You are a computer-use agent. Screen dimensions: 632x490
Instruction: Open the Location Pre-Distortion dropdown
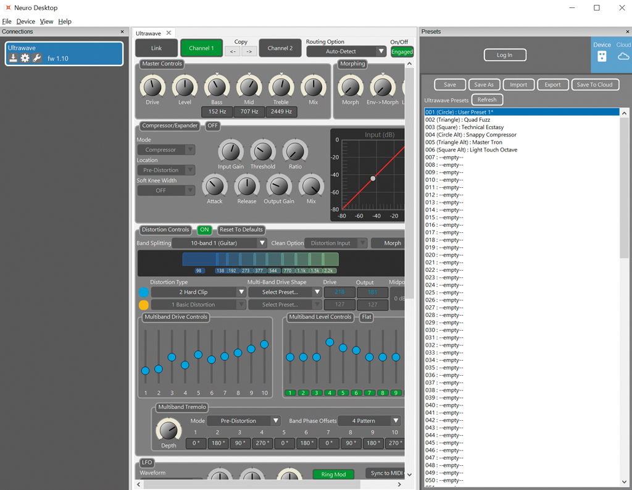click(166, 170)
